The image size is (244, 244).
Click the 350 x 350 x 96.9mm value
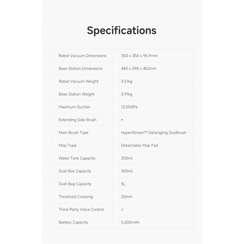pos(139,56)
